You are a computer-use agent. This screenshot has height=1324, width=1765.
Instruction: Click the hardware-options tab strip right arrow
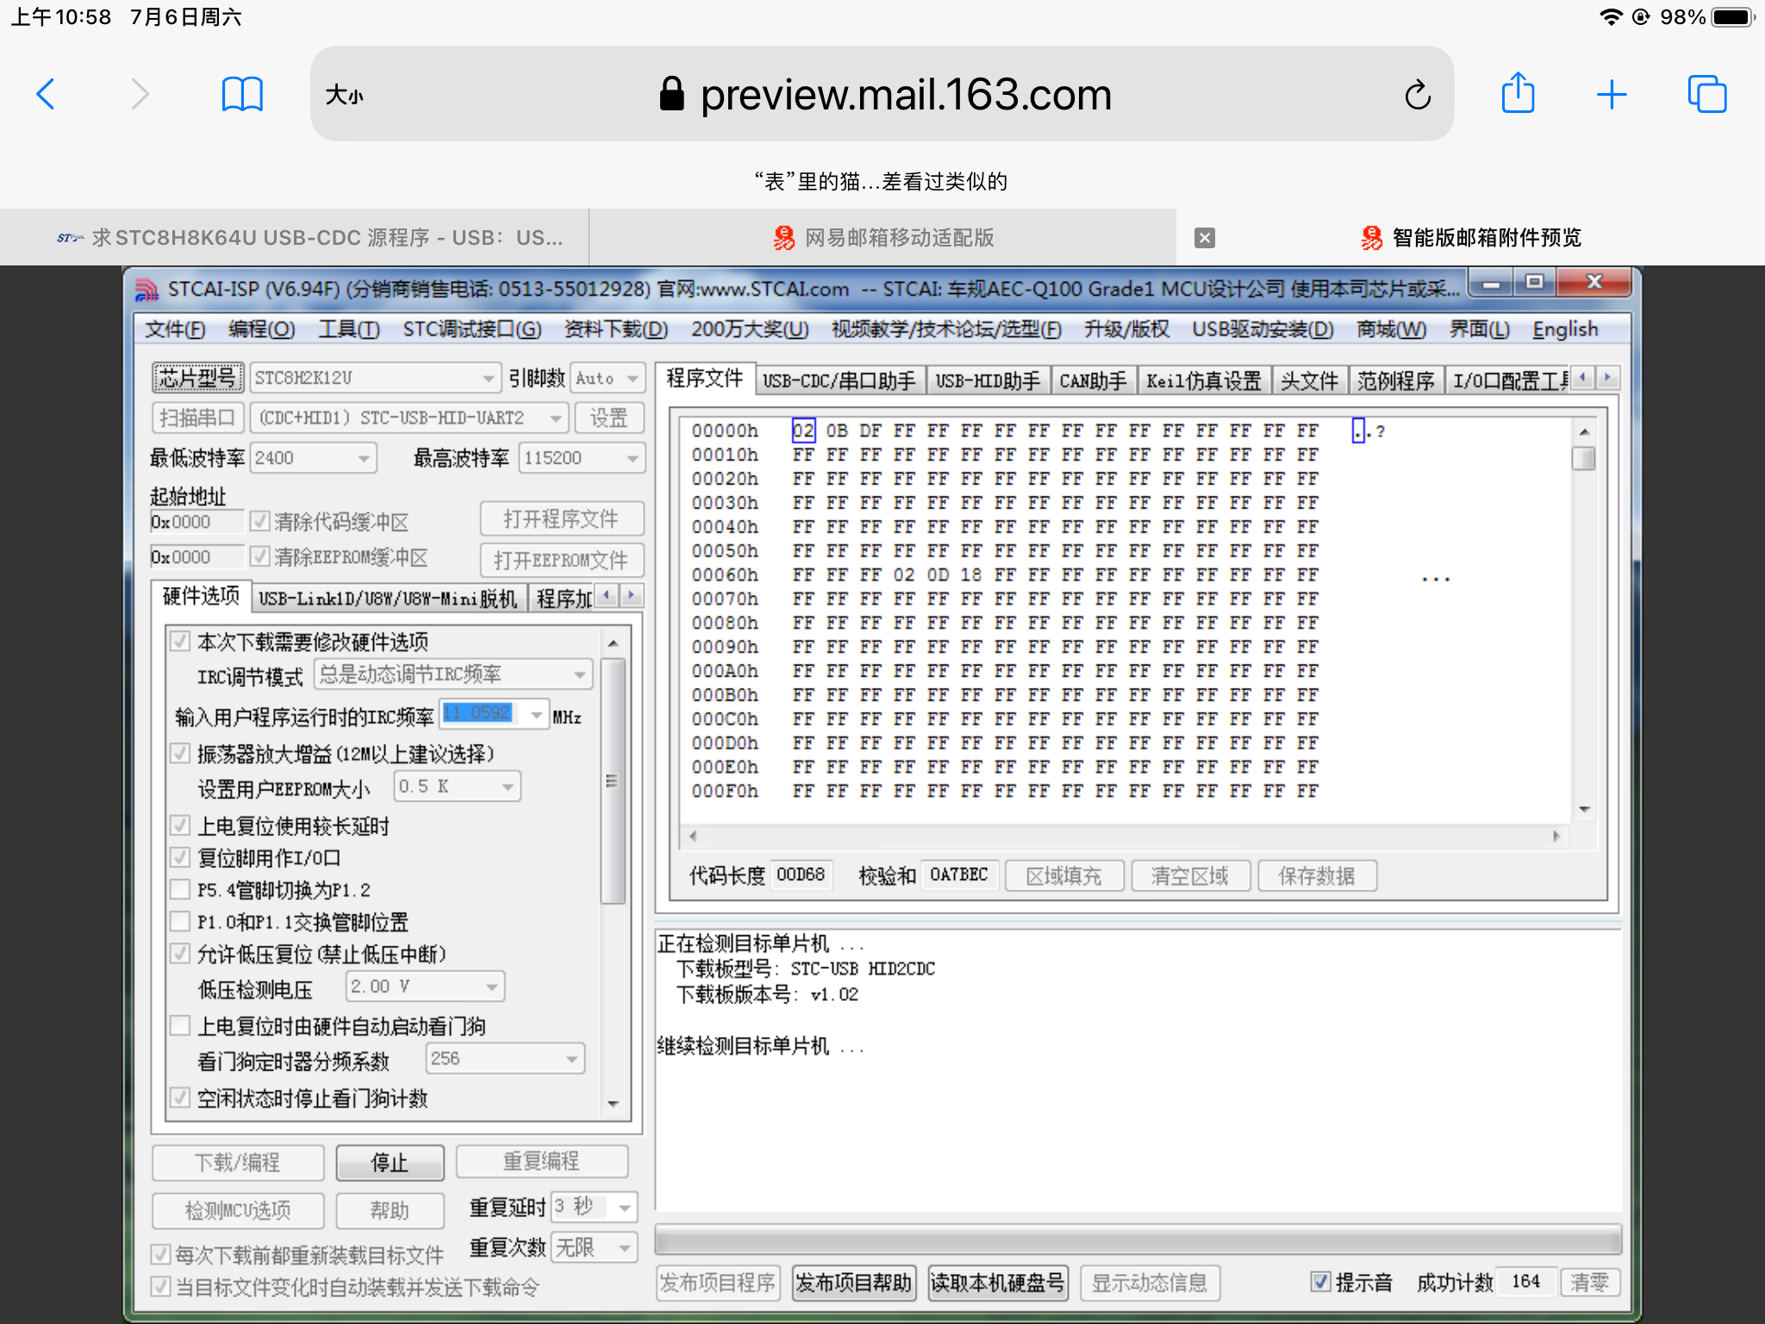click(632, 595)
